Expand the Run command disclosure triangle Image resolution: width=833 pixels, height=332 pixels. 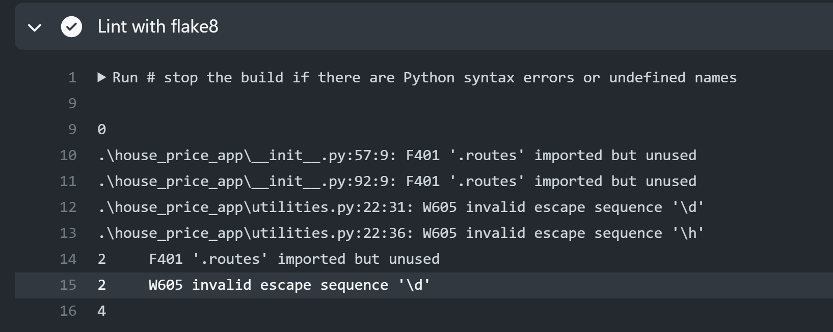click(x=101, y=77)
